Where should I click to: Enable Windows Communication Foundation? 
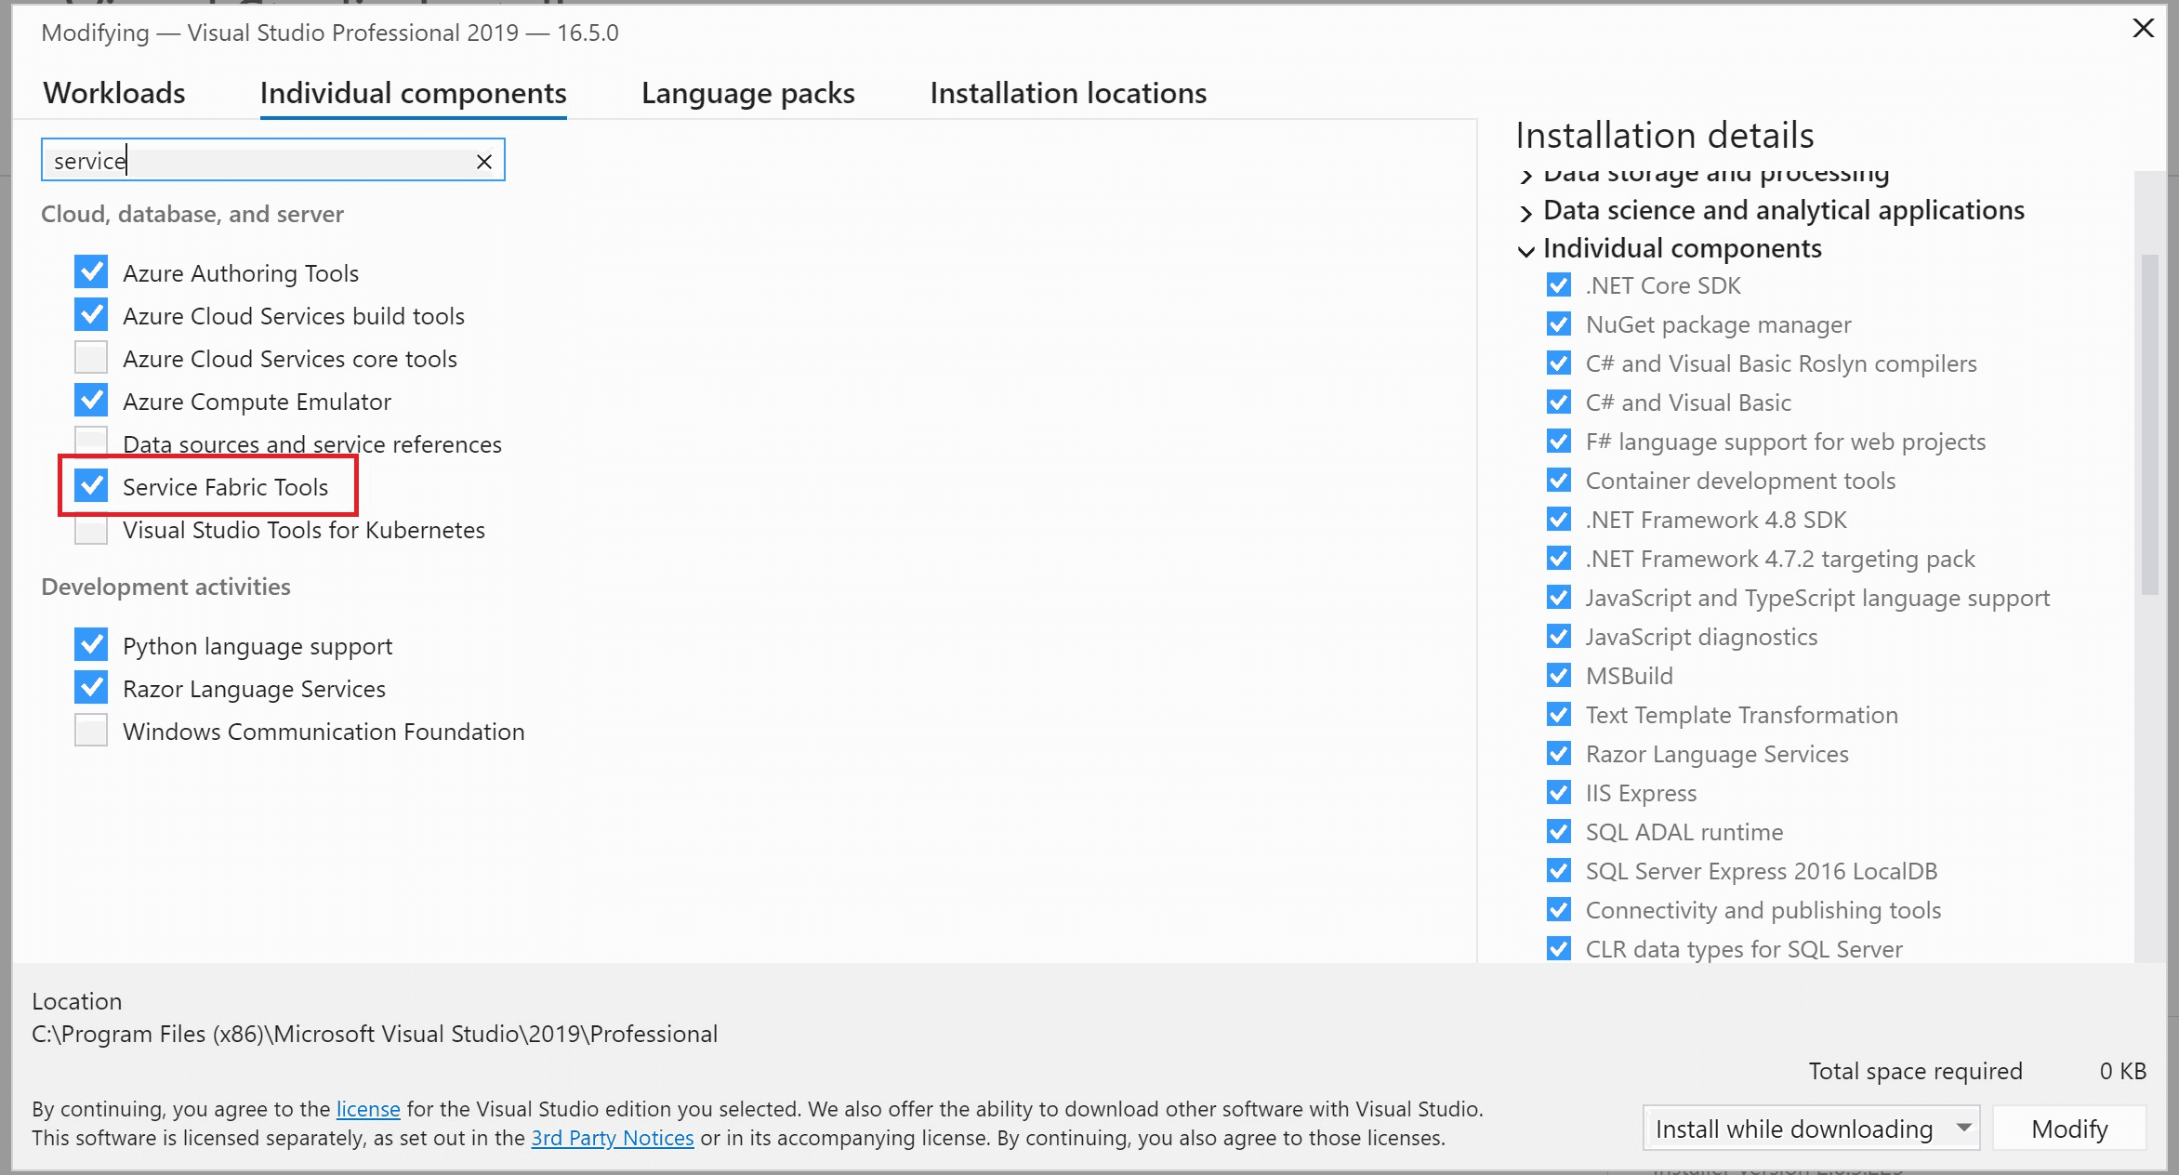pos(90,731)
